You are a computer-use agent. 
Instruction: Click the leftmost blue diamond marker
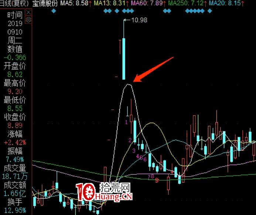click(x=54, y=11)
